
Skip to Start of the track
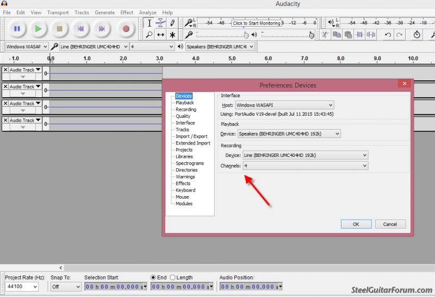point(80,28)
